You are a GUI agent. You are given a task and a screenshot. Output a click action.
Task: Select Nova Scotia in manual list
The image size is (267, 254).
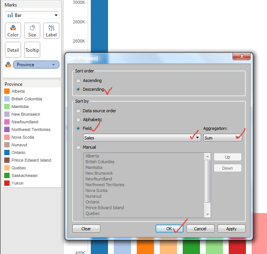(97, 190)
